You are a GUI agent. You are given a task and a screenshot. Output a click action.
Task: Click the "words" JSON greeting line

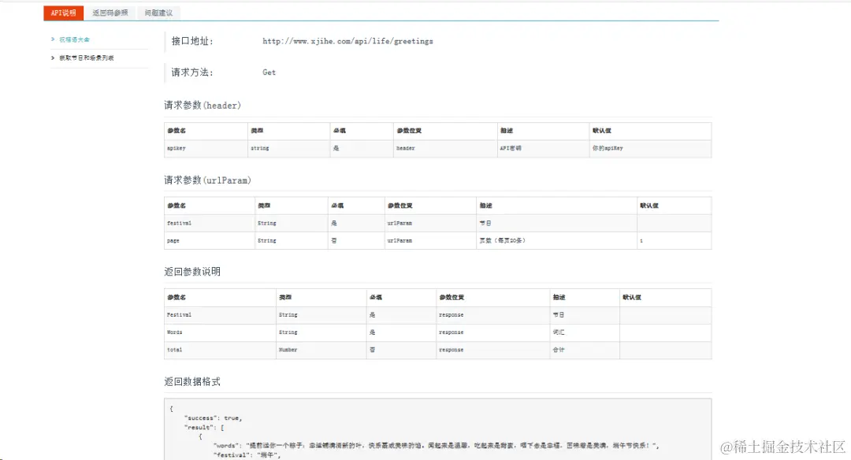coord(437,446)
